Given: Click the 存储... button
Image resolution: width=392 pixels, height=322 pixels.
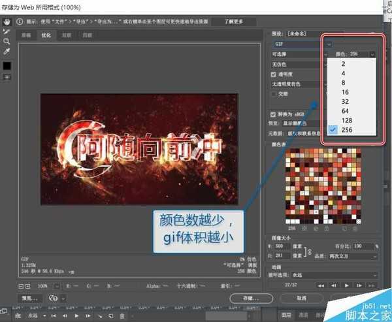Looking at the screenshot, I should coord(252,298).
